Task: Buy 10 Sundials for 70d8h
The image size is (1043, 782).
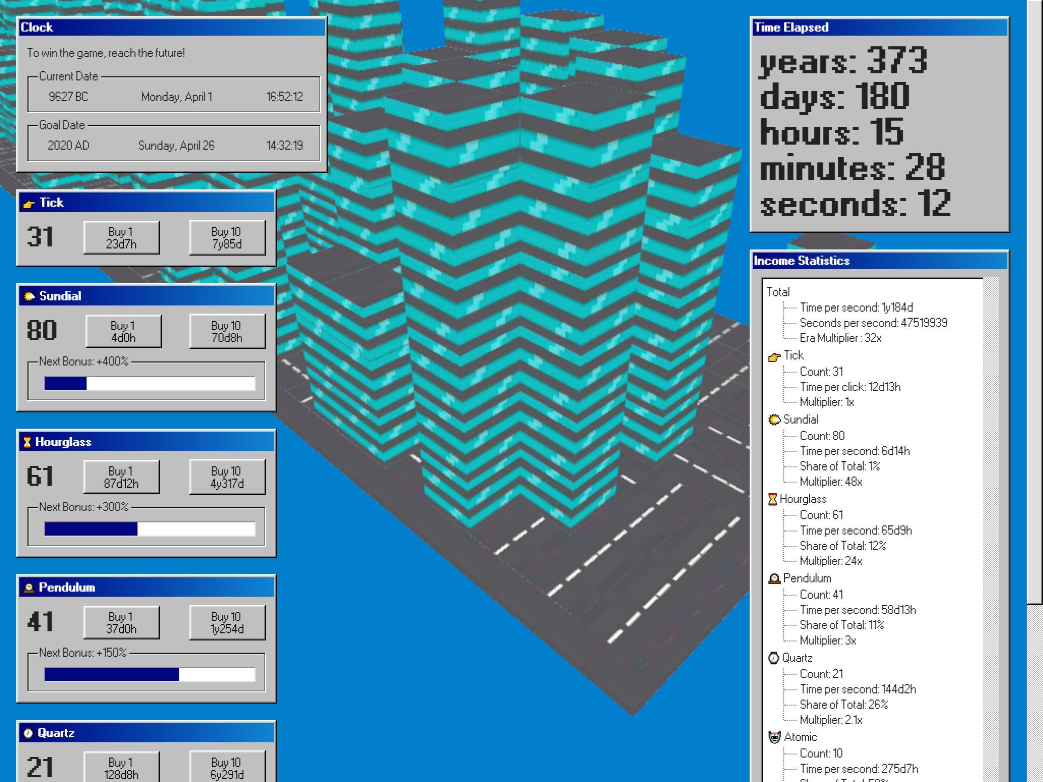Action: [227, 331]
